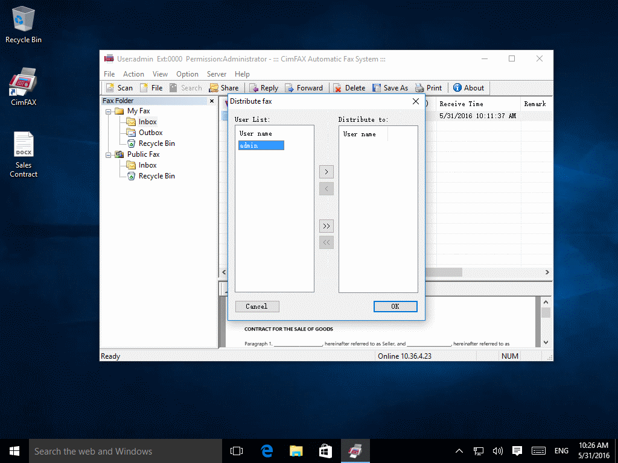Collapse the My Fax tree node

click(x=109, y=112)
